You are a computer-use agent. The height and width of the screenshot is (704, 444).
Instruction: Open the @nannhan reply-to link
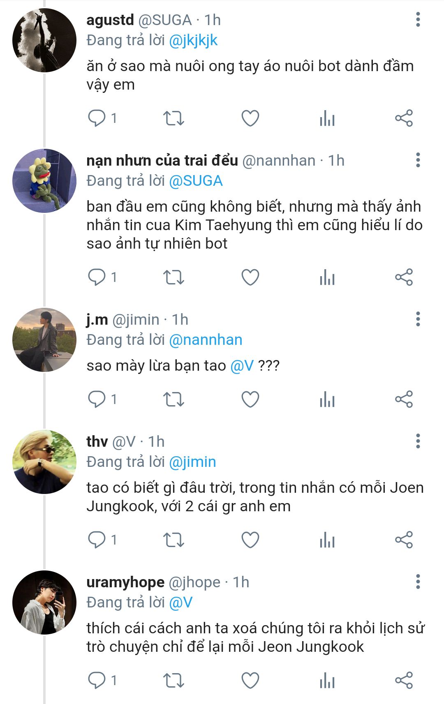[x=206, y=340]
